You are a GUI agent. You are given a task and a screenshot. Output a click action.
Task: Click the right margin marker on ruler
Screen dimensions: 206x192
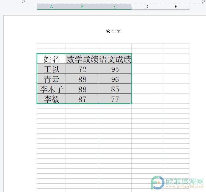(203, 2)
